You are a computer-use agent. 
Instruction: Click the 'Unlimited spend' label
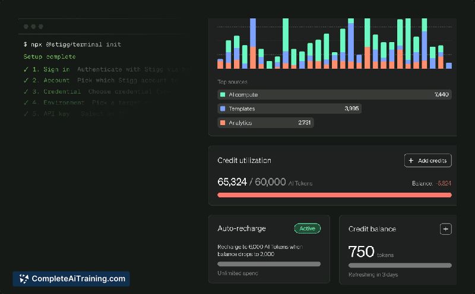(x=237, y=273)
